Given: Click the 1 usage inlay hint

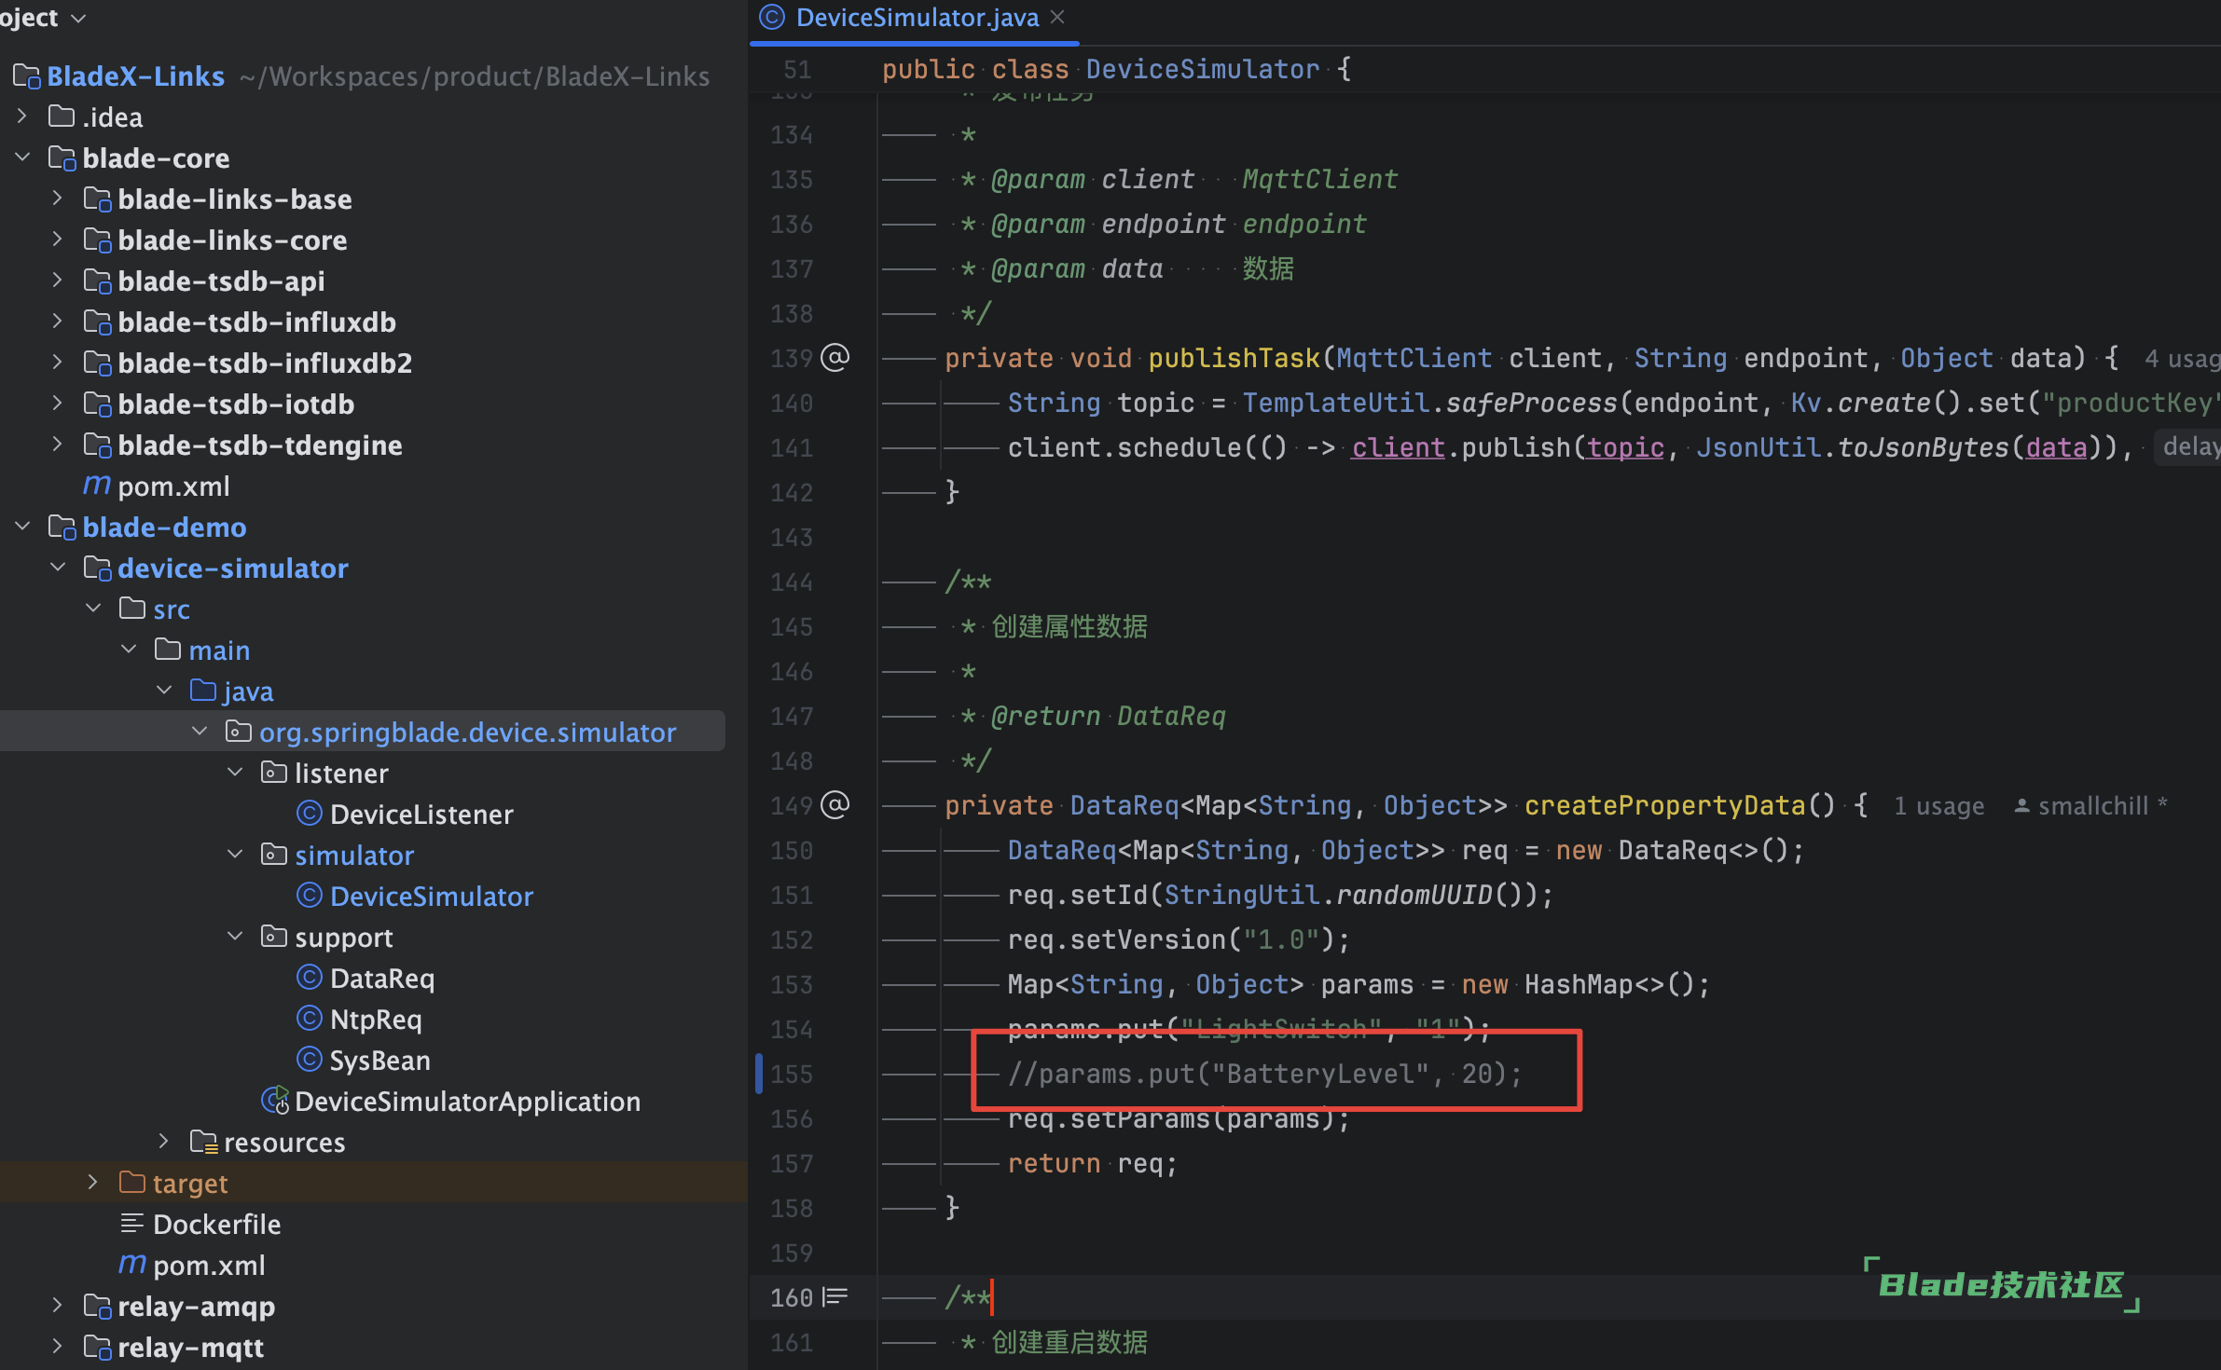Looking at the screenshot, I should pyautogui.click(x=1938, y=806).
